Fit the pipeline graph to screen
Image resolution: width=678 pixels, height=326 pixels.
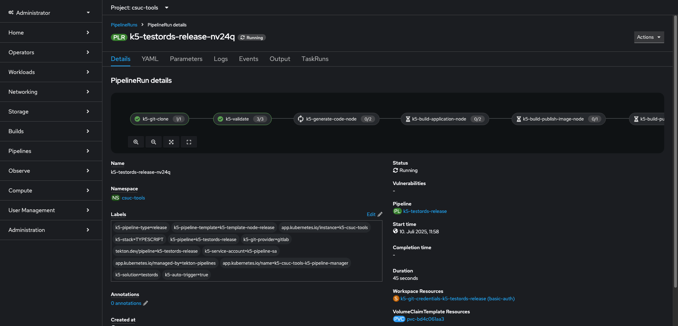coord(171,142)
